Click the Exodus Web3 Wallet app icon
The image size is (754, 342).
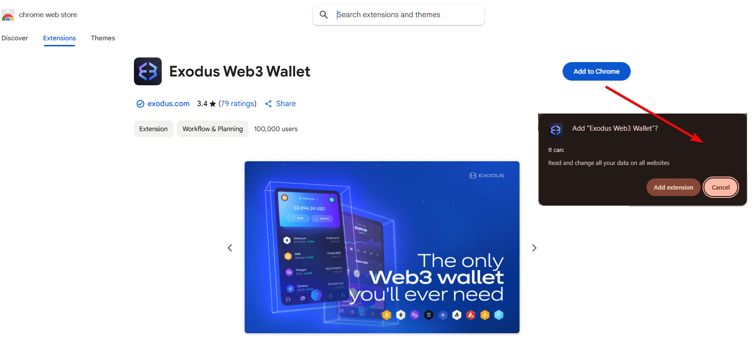click(x=148, y=71)
